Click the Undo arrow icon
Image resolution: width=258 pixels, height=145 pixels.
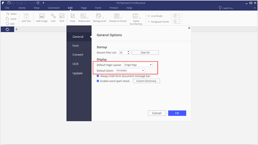click(30, 3)
